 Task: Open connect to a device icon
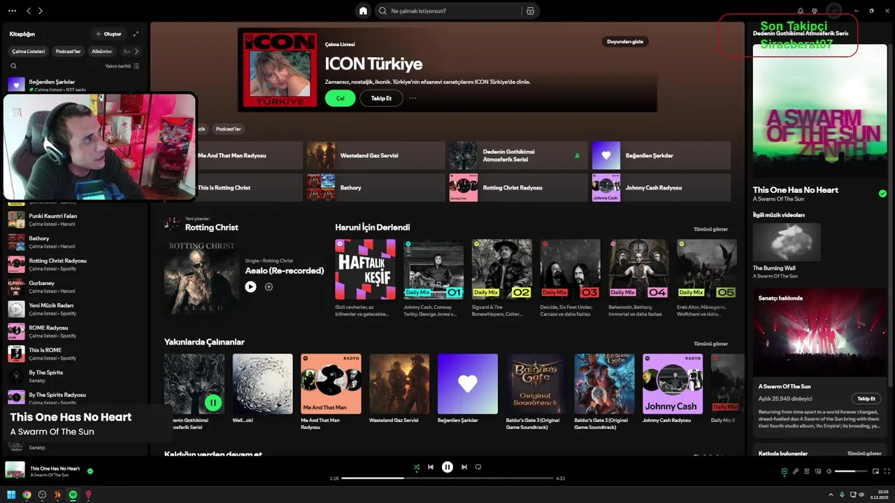click(x=817, y=472)
